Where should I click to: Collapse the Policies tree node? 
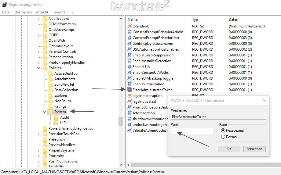coord(38,68)
